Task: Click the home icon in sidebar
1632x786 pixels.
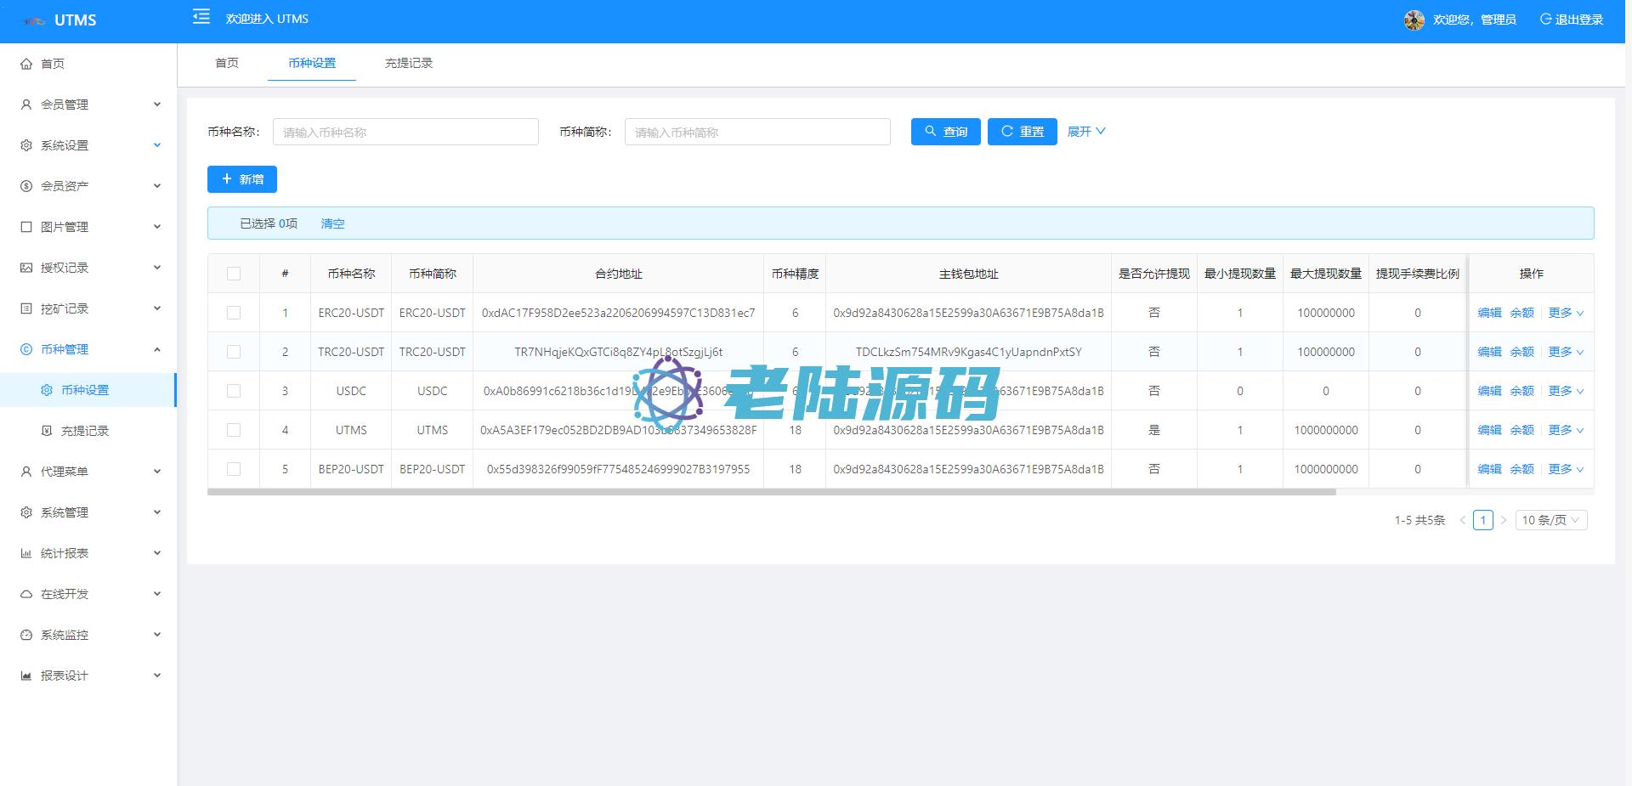Action: [x=26, y=64]
